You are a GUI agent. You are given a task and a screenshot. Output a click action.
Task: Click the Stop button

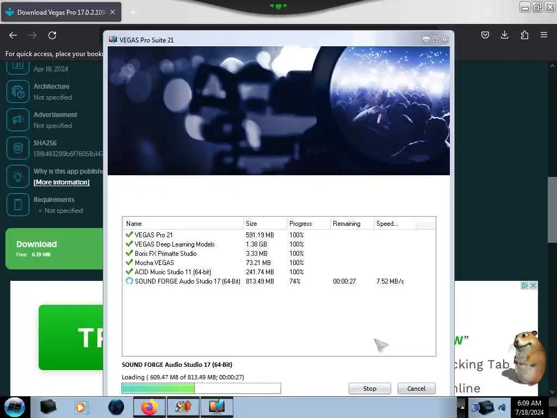pyautogui.click(x=370, y=389)
